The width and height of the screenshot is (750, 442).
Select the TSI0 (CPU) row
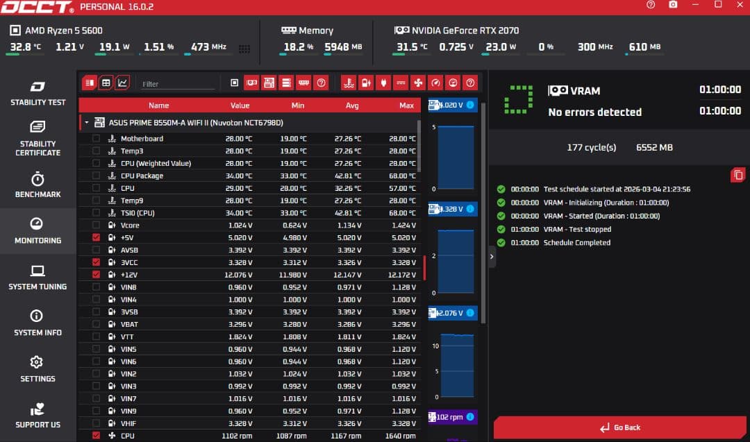(250, 212)
